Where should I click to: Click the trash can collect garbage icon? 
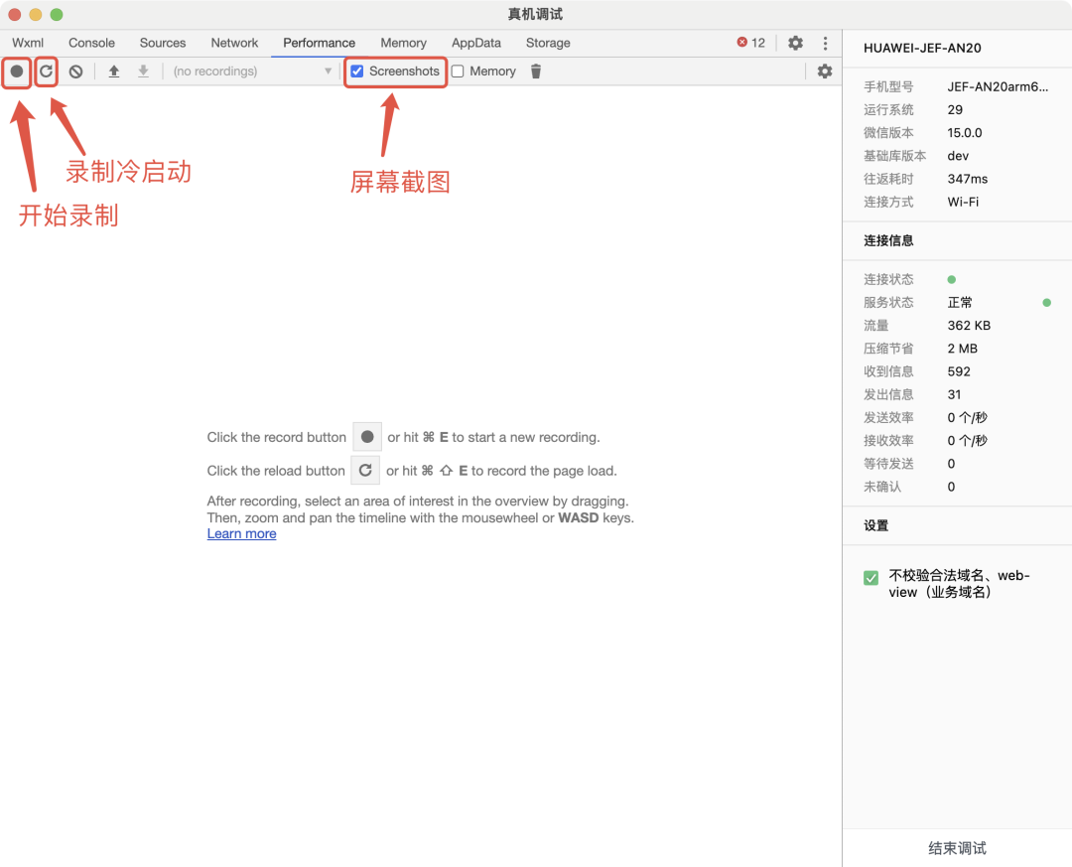pyautogui.click(x=536, y=72)
